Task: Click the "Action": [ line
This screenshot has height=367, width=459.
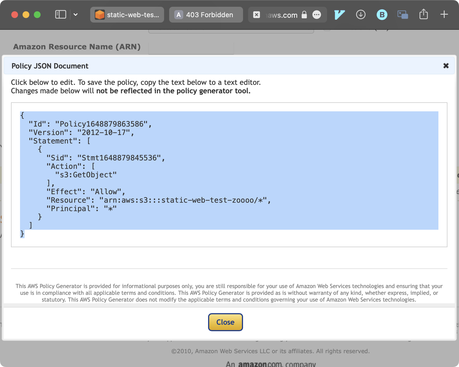Action: [70, 166]
